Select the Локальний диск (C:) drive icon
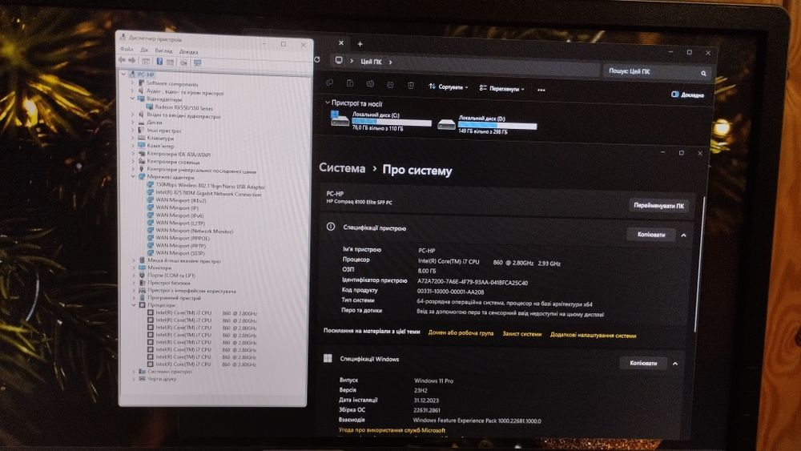Image resolution: width=801 pixels, height=451 pixels. pos(339,119)
